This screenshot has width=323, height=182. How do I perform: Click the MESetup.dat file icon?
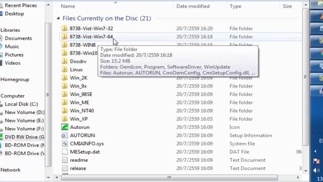(x=65, y=152)
